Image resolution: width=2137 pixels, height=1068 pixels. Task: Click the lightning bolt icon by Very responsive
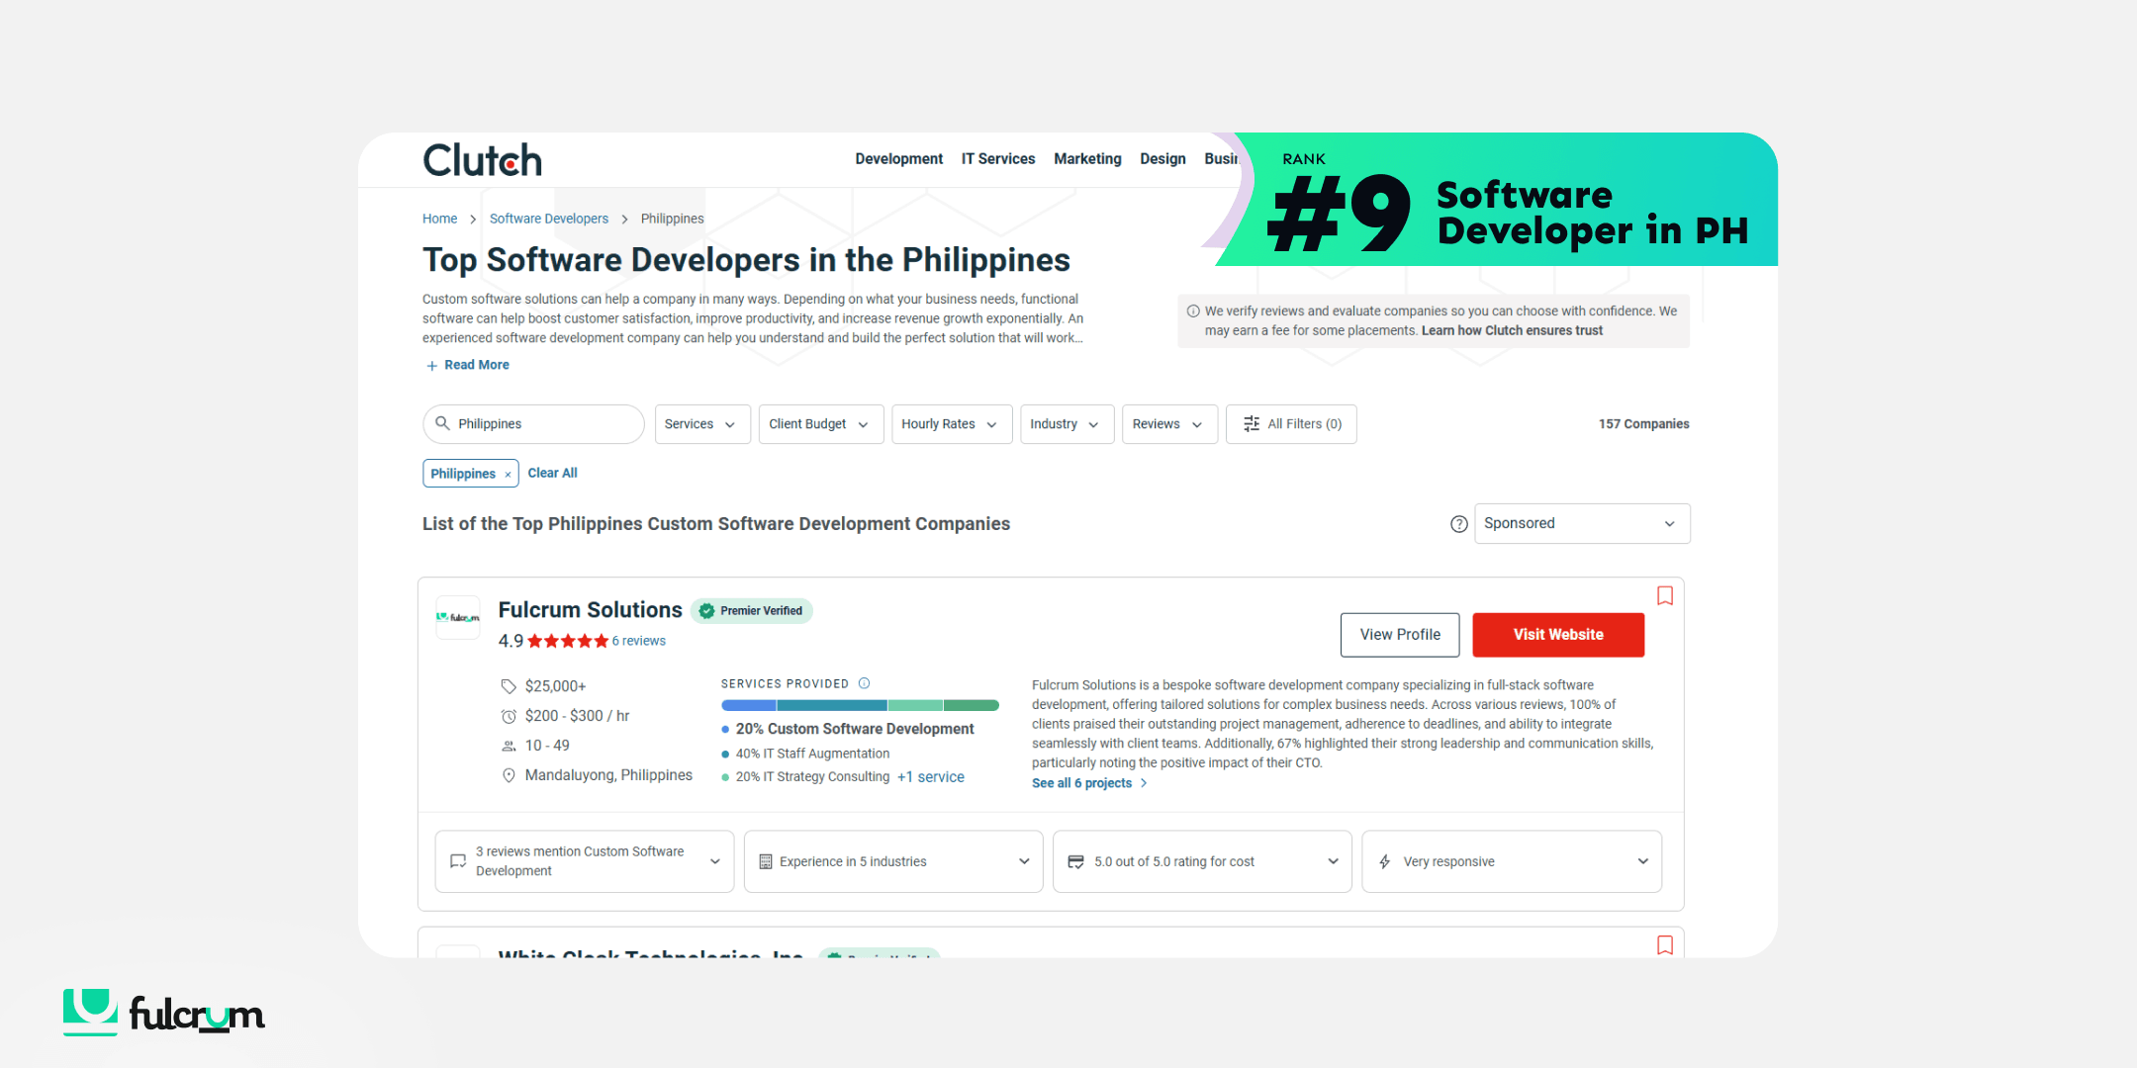coord(1385,861)
